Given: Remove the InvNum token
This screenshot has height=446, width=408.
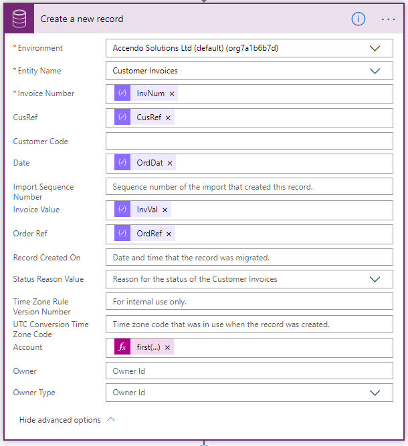Looking at the screenshot, I should click(x=172, y=94).
